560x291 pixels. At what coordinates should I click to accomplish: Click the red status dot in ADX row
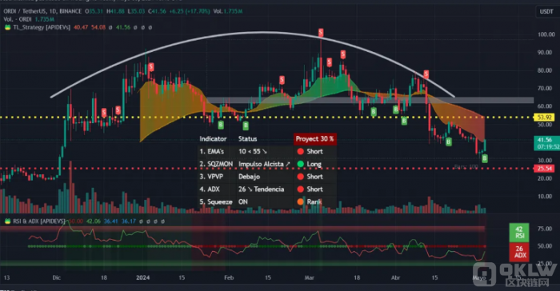300,189
